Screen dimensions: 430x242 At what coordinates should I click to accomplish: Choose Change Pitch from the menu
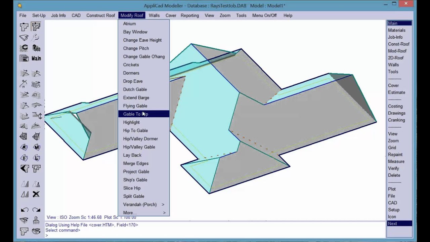(136, 48)
